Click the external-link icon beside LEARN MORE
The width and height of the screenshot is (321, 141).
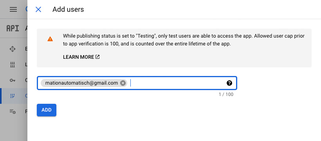point(97,57)
